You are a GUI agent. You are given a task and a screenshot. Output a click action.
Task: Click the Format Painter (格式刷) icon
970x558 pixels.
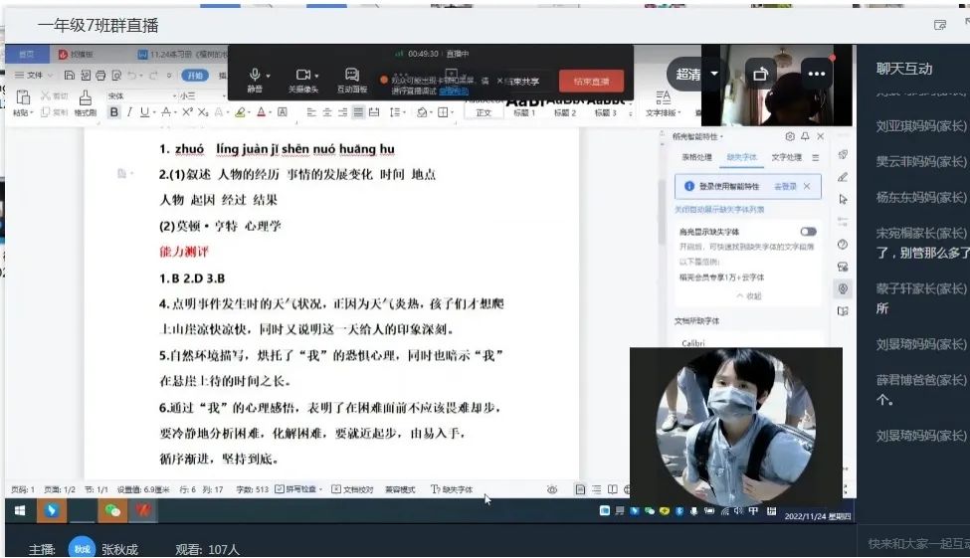point(85,102)
